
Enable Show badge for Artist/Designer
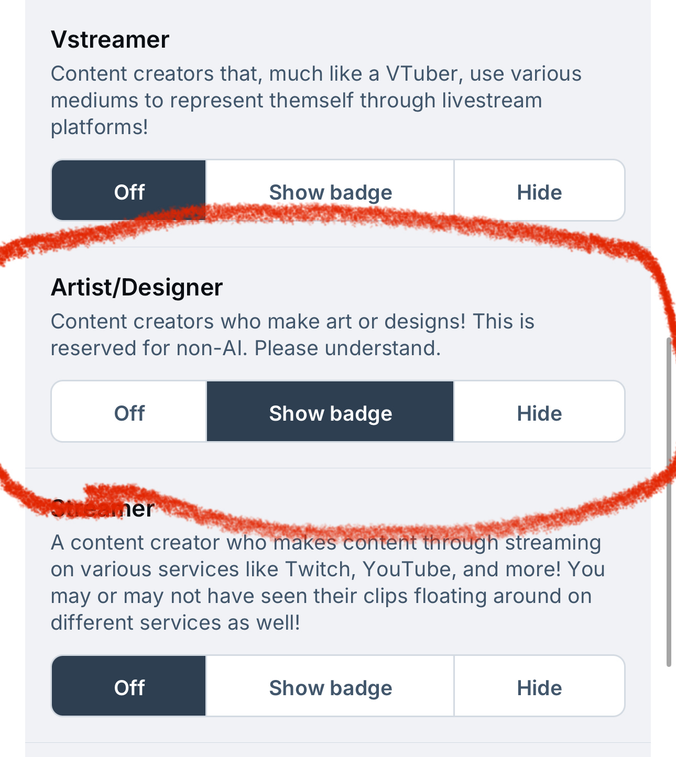coord(330,412)
